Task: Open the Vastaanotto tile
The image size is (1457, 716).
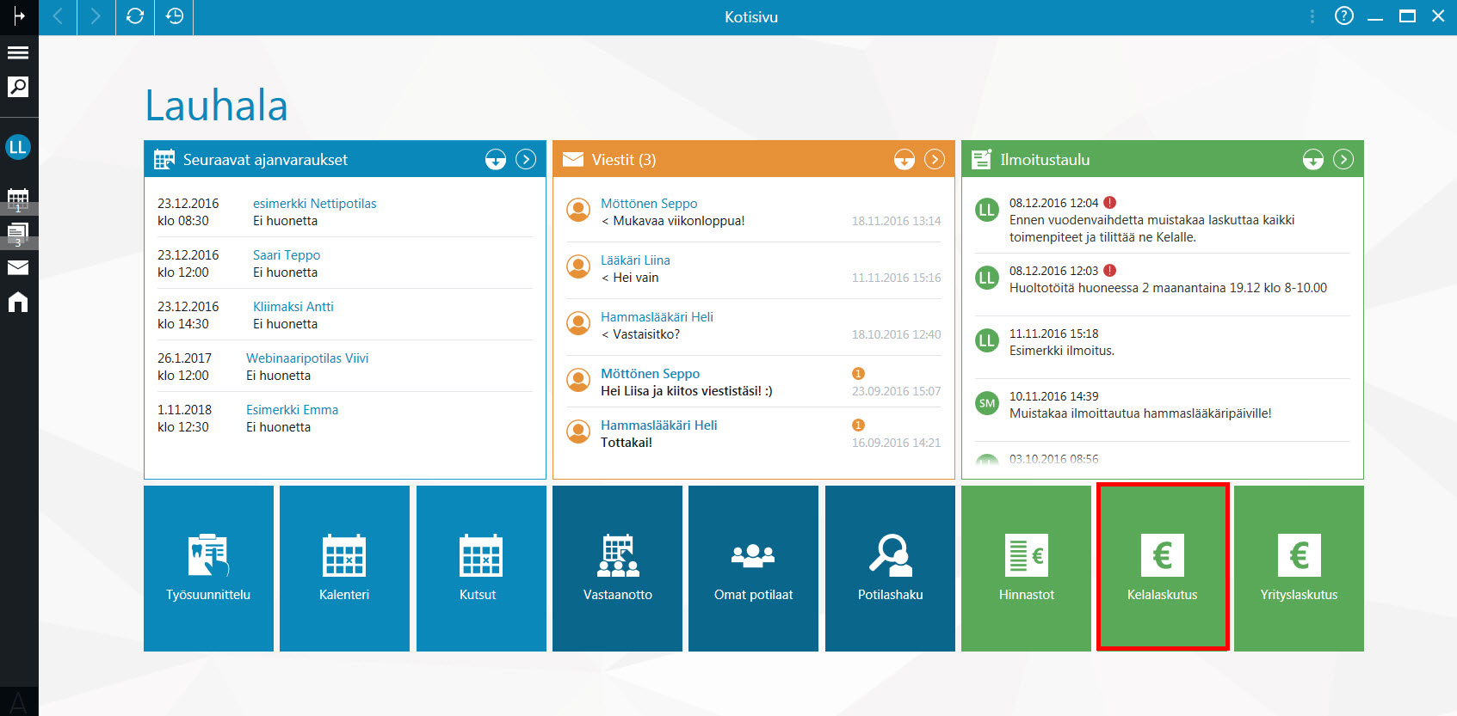Action: coord(617,567)
